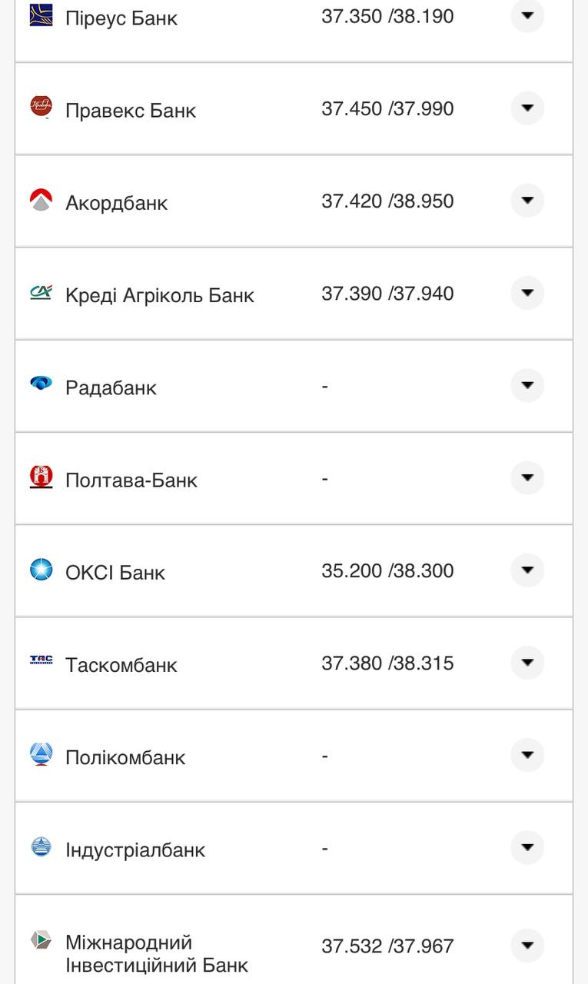Click the Акордбанк red logo icon
The image size is (588, 984).
tap(42, 200)
